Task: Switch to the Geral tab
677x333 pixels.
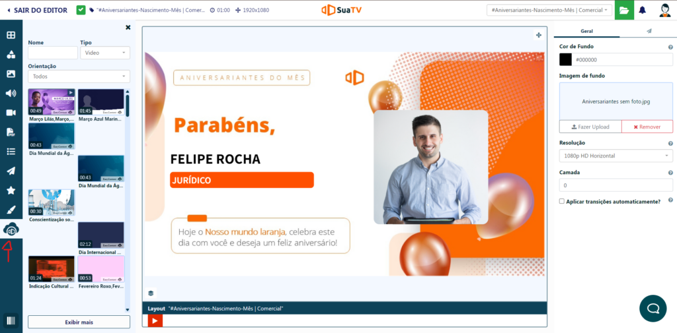Action: pyautogui.click(x=586, y=31)
